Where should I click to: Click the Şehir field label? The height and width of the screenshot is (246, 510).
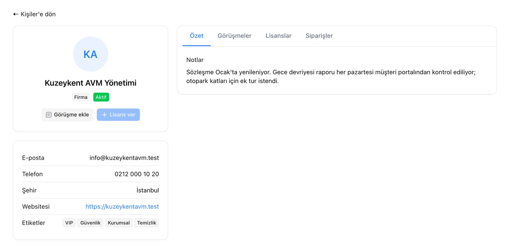tap(29, 190)
